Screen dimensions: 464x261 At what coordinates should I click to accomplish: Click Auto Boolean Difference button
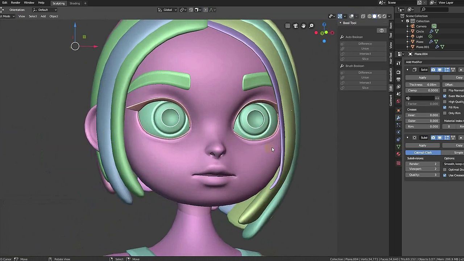(365, 43)
